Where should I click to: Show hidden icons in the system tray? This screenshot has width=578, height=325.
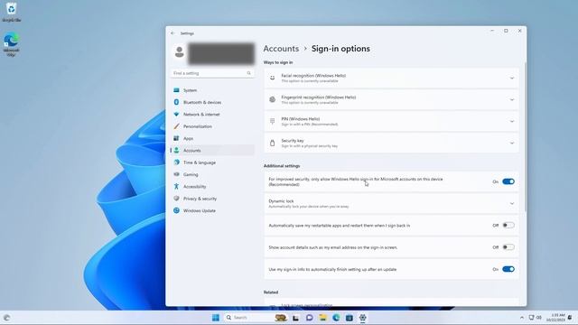click(522, 318)
